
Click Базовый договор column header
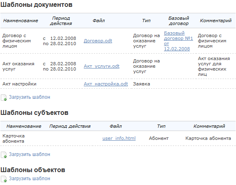click(x=179, y=21)
